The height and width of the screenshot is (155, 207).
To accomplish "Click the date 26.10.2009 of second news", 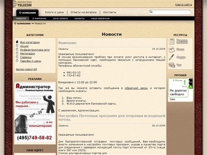I will [x=159, y=126].
